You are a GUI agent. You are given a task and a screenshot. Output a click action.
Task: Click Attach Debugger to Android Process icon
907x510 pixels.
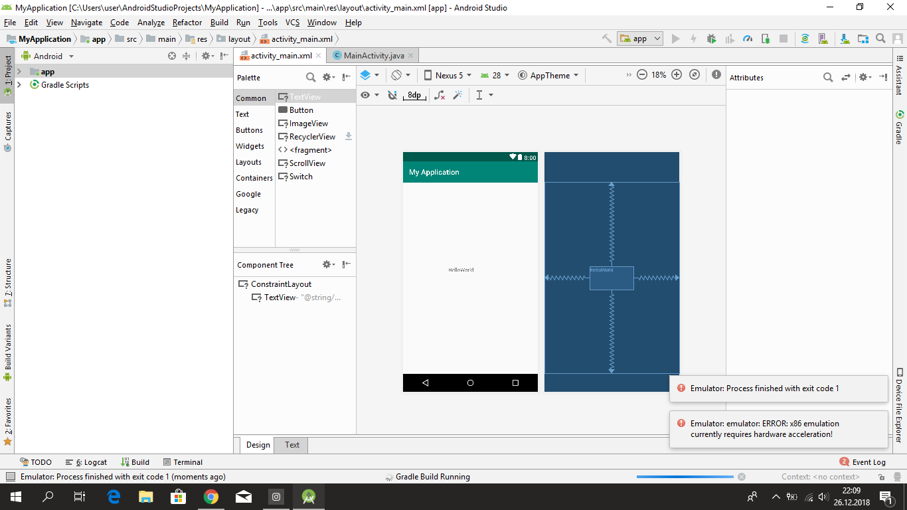(x=766, y=39)
